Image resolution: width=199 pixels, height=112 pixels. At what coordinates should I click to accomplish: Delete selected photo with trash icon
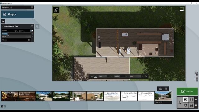point(166,89)
